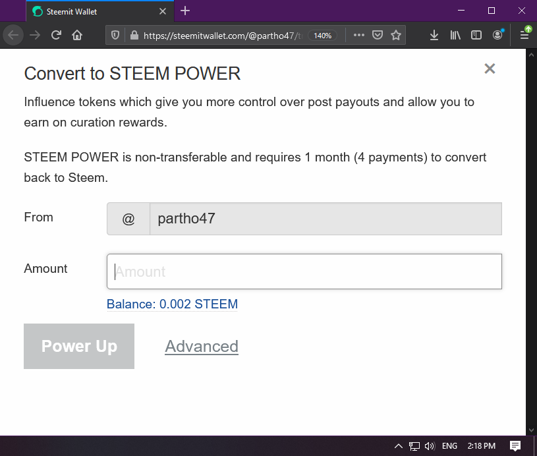Close the Steemit Wallet tab

pos(163,11)
